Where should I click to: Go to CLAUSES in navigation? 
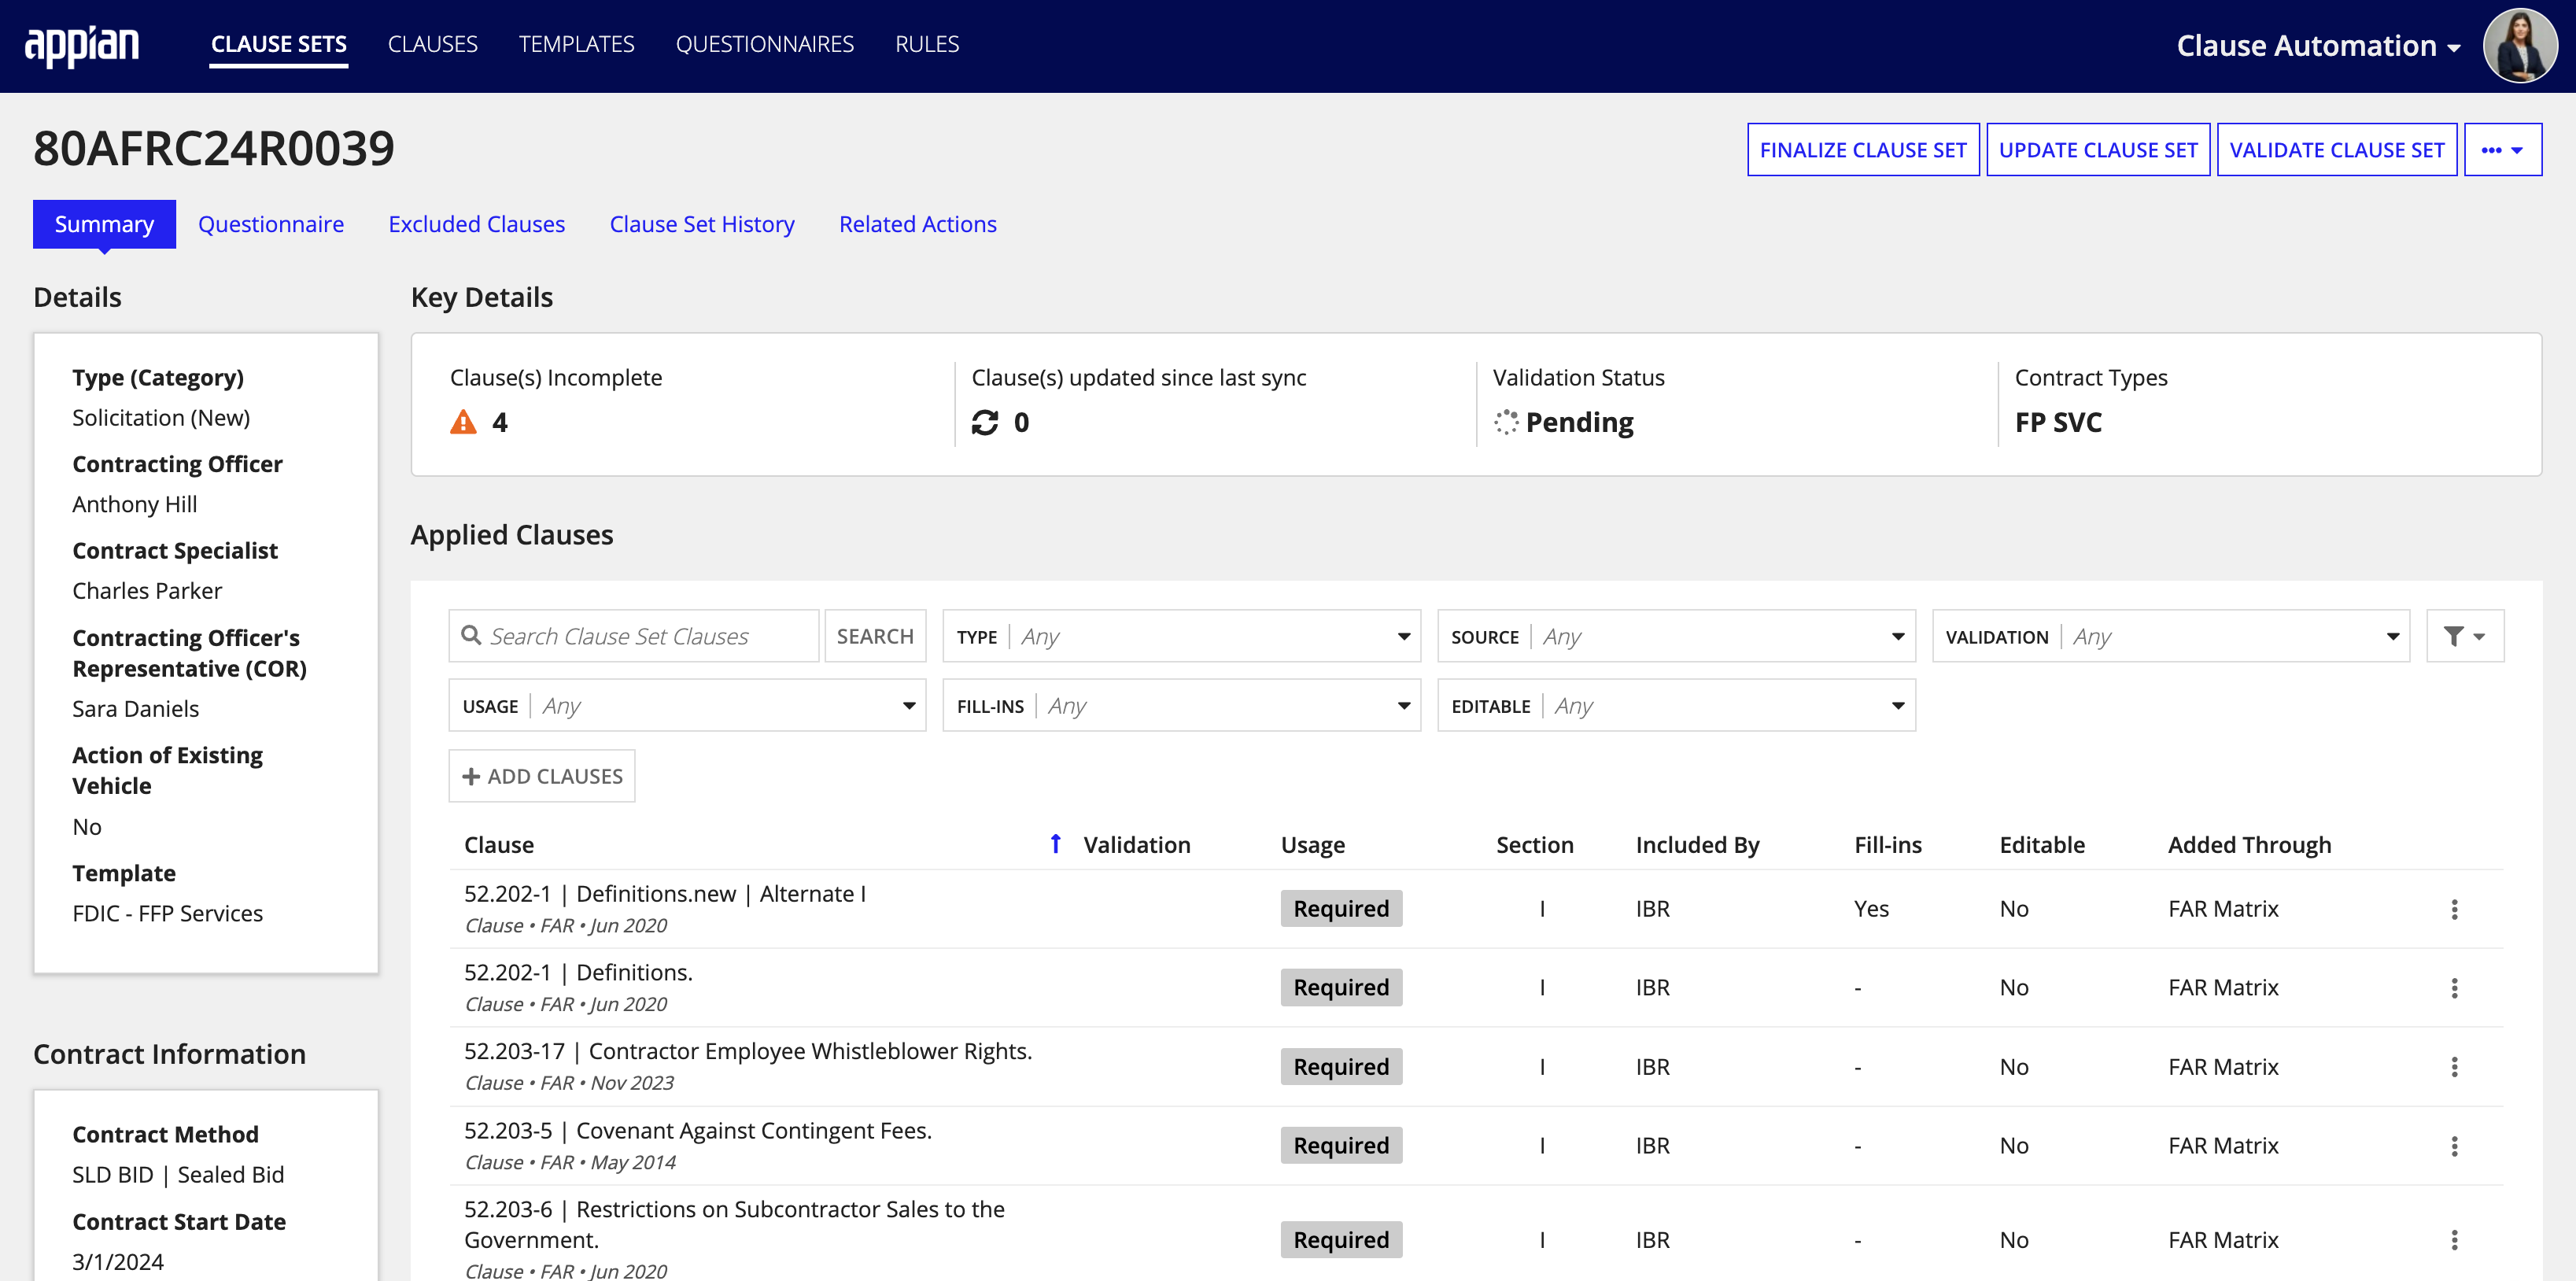(x=433, y=44)
